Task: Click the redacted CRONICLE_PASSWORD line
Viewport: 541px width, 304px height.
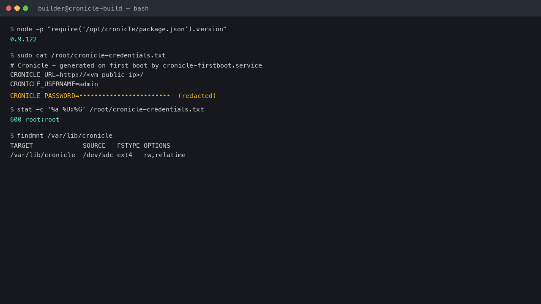Action: click(x=113, y=96)
